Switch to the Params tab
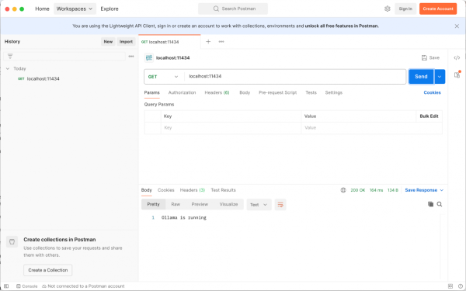Screen dimensions: 466x291 (x=152, y=92)
